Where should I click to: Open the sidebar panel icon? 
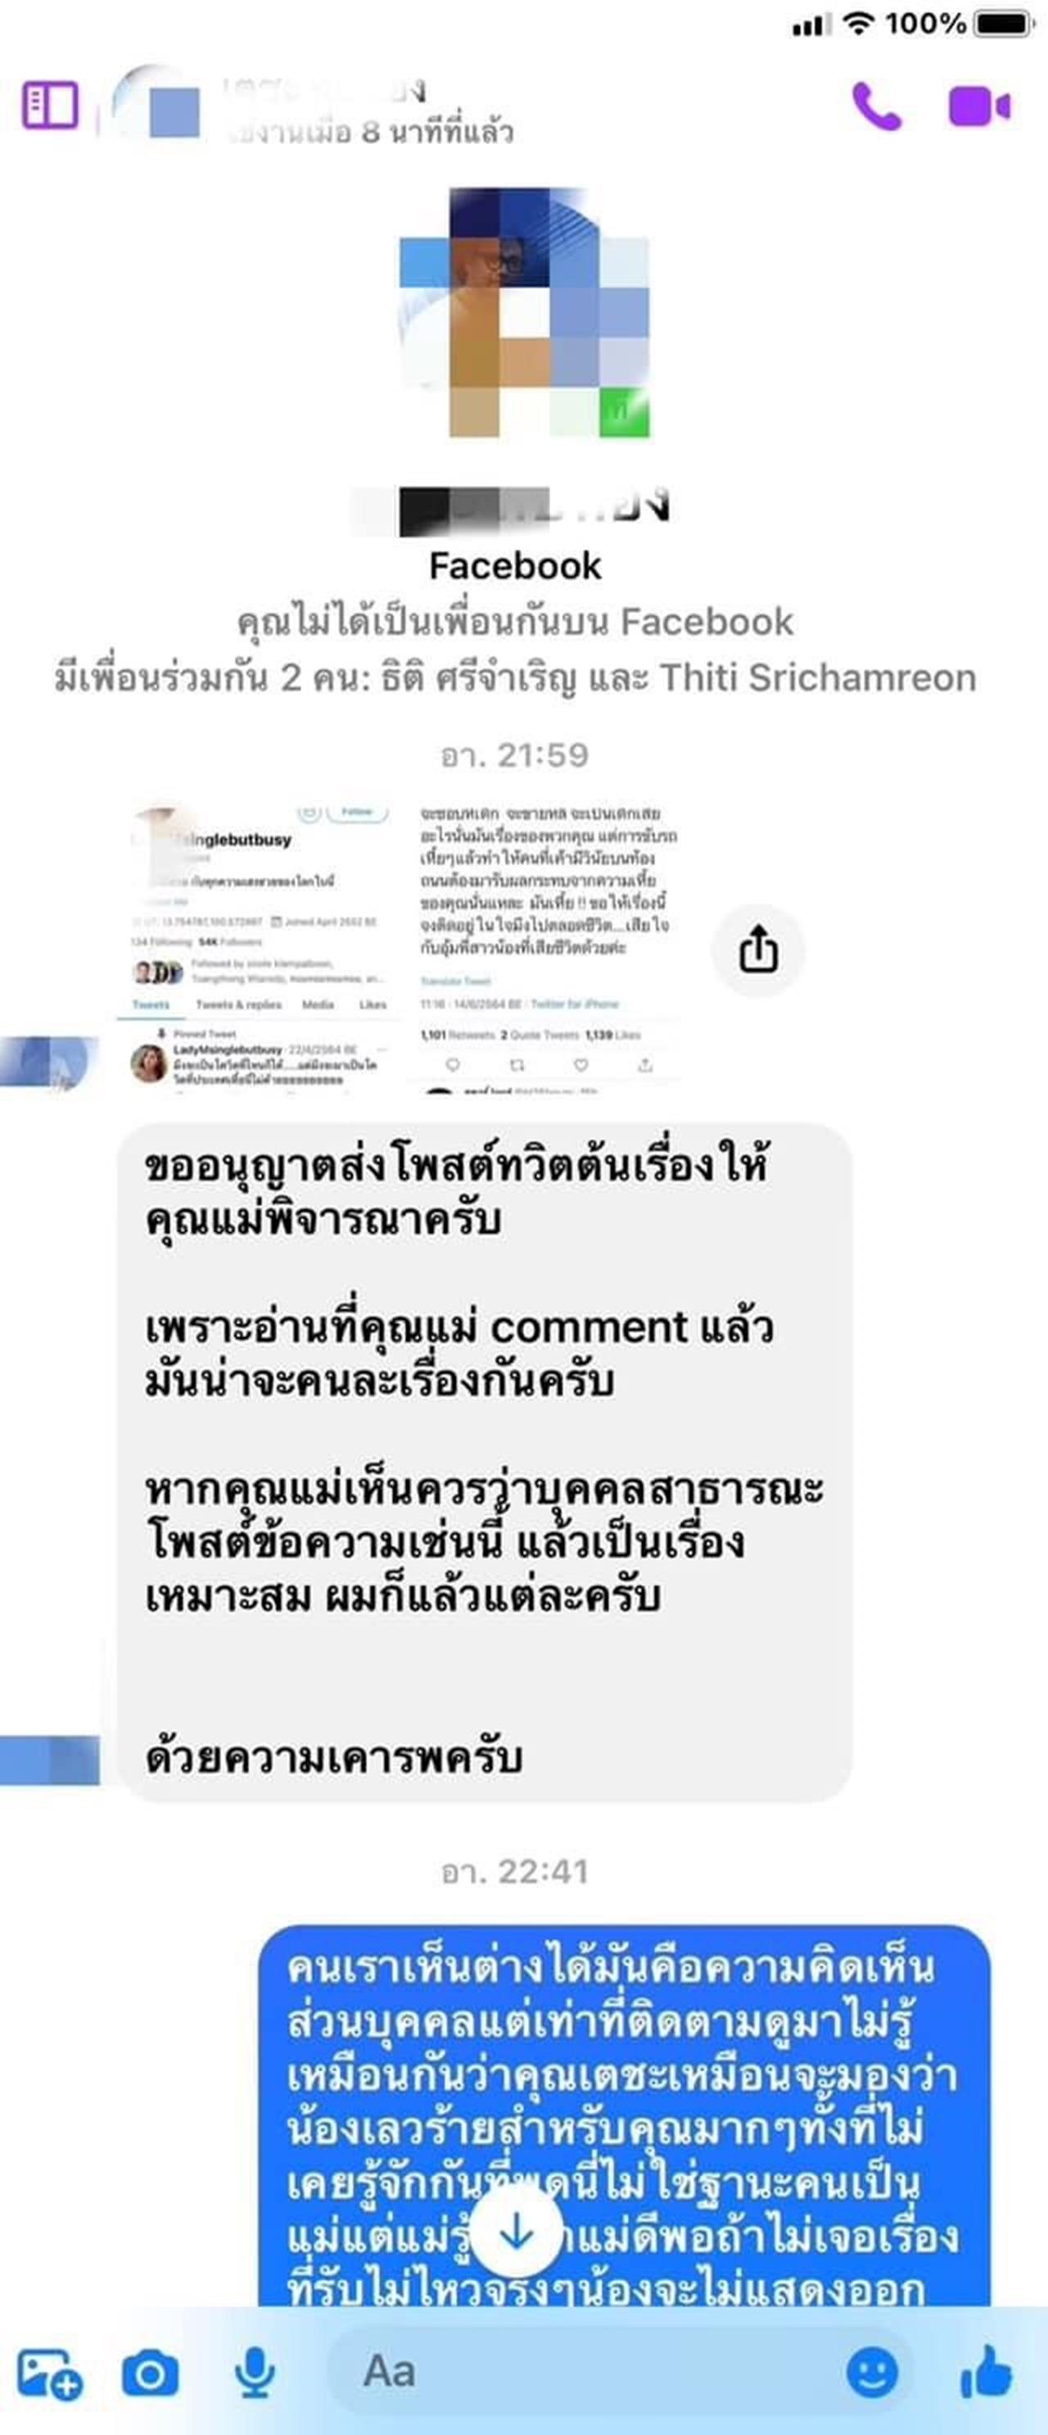[x=50, y=105]
